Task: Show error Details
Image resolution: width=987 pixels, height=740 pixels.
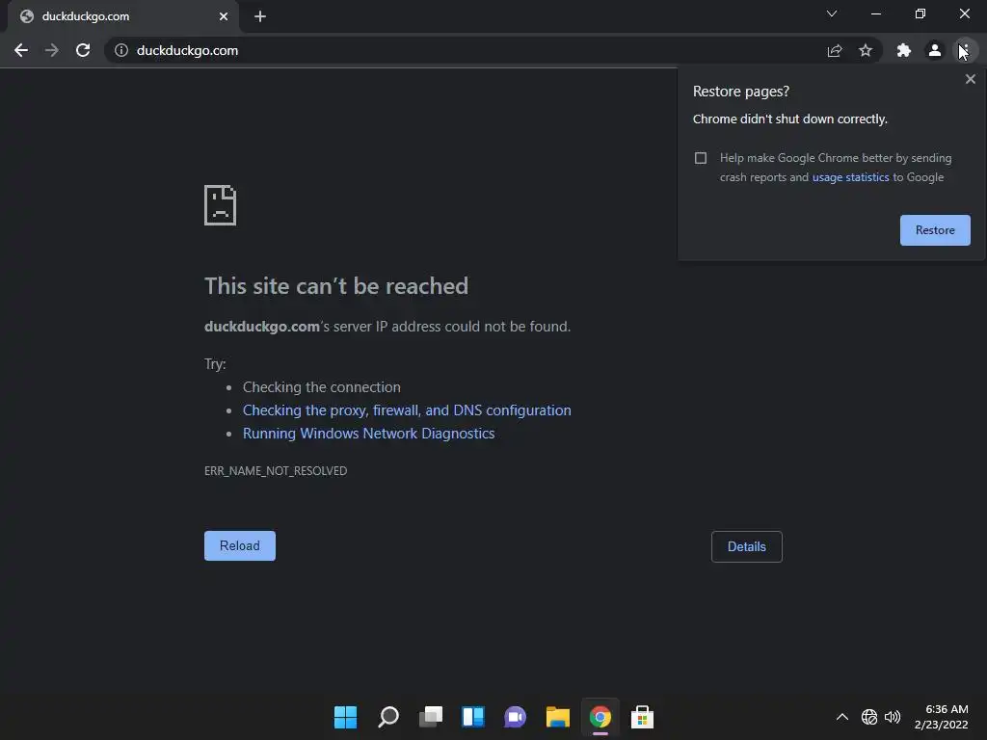Action: [x=747, y=546]
